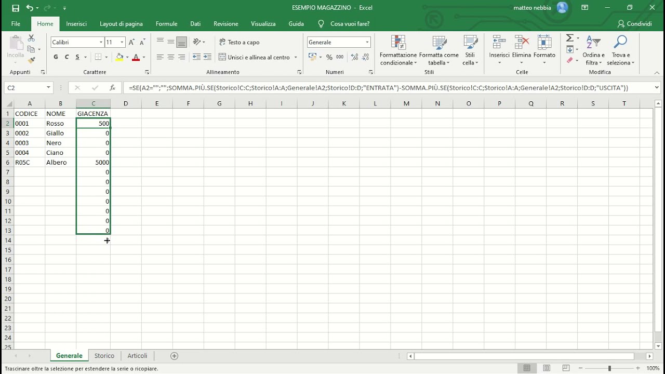Open Stili cella gallery

click(470, 50)
